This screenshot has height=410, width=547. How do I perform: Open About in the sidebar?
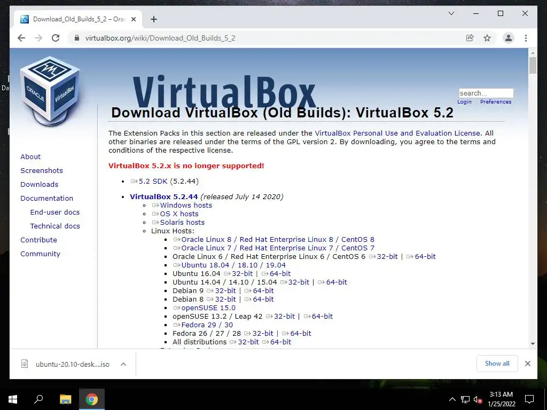tap(30, 156)
